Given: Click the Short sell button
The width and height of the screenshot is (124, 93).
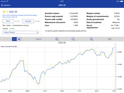Looking at the screenshot, I should click(8, 21).
